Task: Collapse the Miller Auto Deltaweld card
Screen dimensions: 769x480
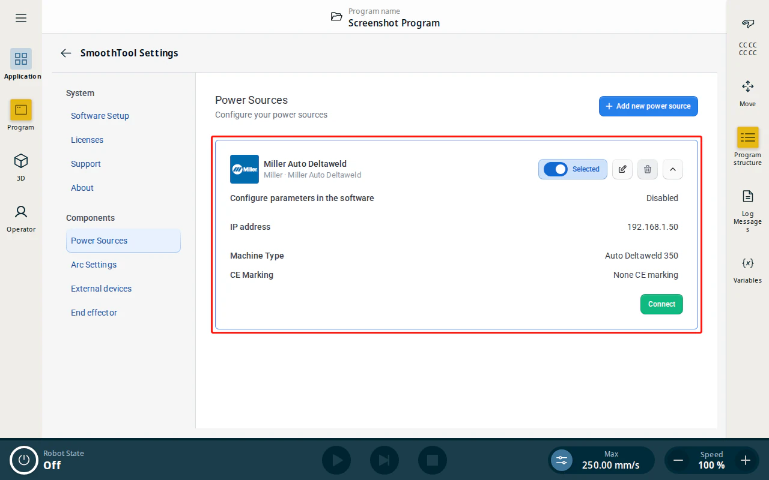Action: pyautogui.click(x=673, y=169)
